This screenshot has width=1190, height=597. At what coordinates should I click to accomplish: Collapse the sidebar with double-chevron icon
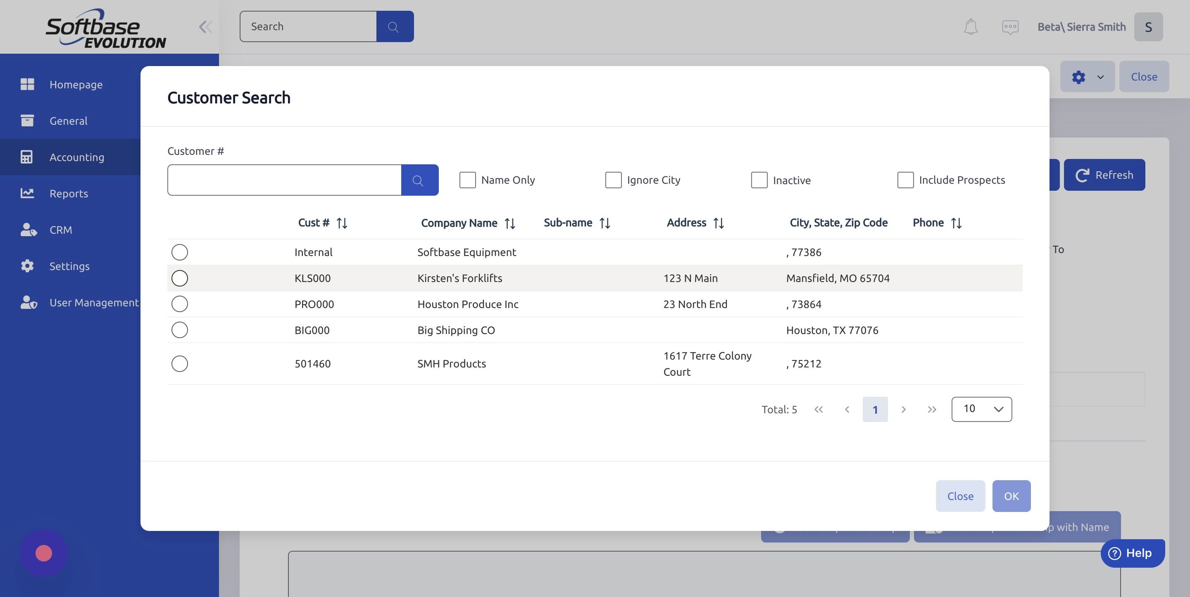click(206, 27)
